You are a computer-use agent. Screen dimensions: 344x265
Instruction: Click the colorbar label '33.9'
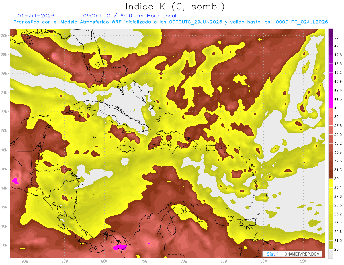(338, 152)
